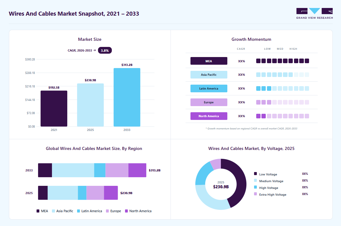
Task: Click the Extra High Voltage legend swatch
Action: [x=256, y=194]
